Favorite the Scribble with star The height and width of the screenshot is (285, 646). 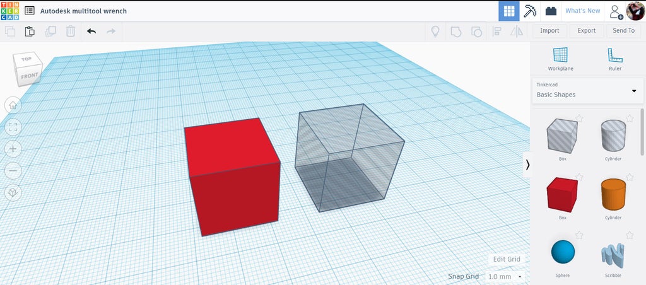point(630,235)
